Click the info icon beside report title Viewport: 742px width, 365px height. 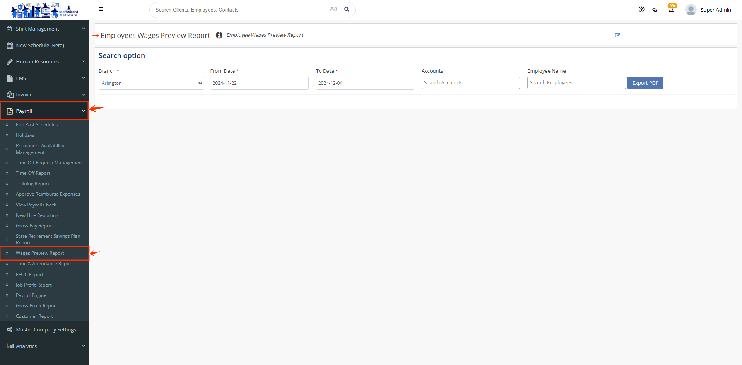click(x=219, y=35)
